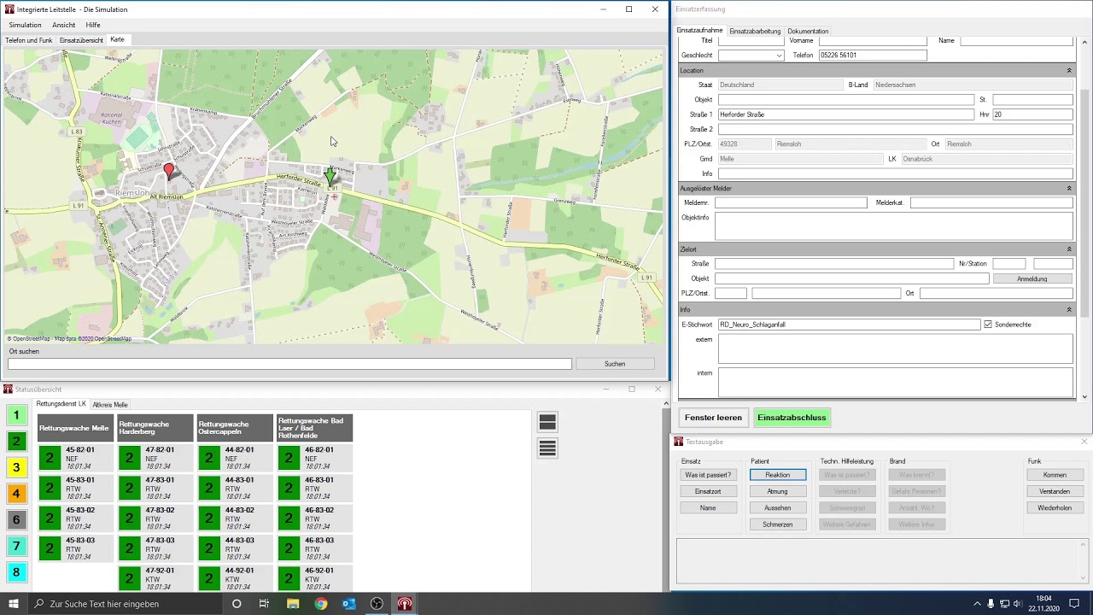Click the Schmerzen patient button
Image resolution: width=1093 pixels, height=615 pixels.
click(x=778, y=524)
